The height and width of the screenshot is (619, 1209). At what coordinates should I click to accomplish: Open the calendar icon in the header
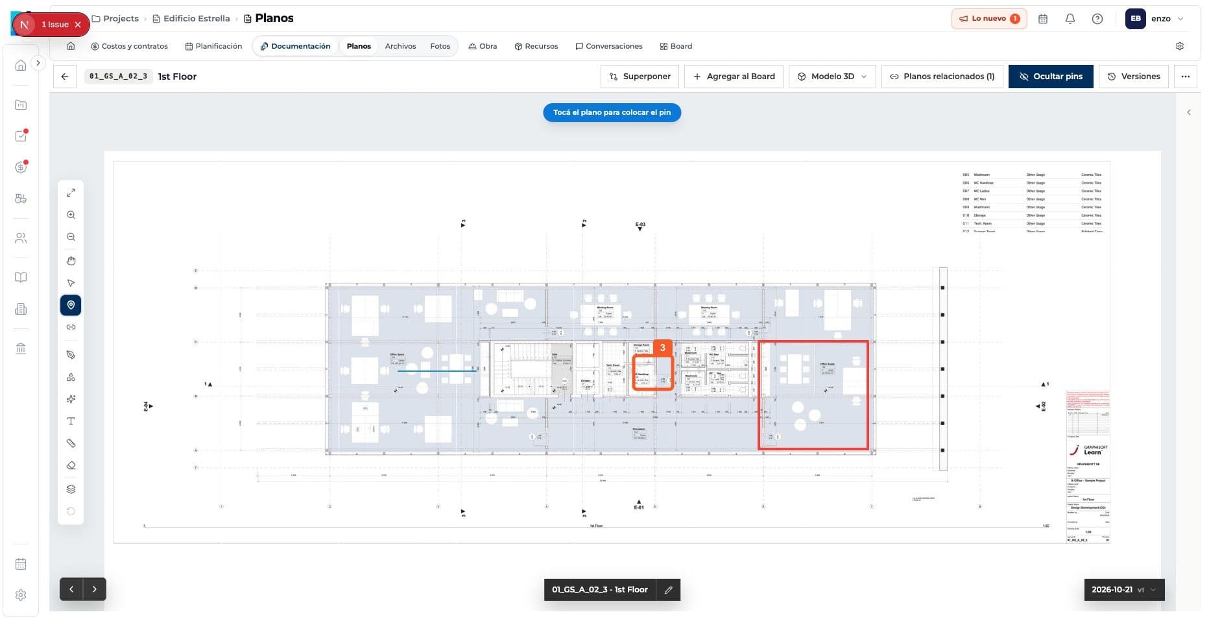[1043, 19]
